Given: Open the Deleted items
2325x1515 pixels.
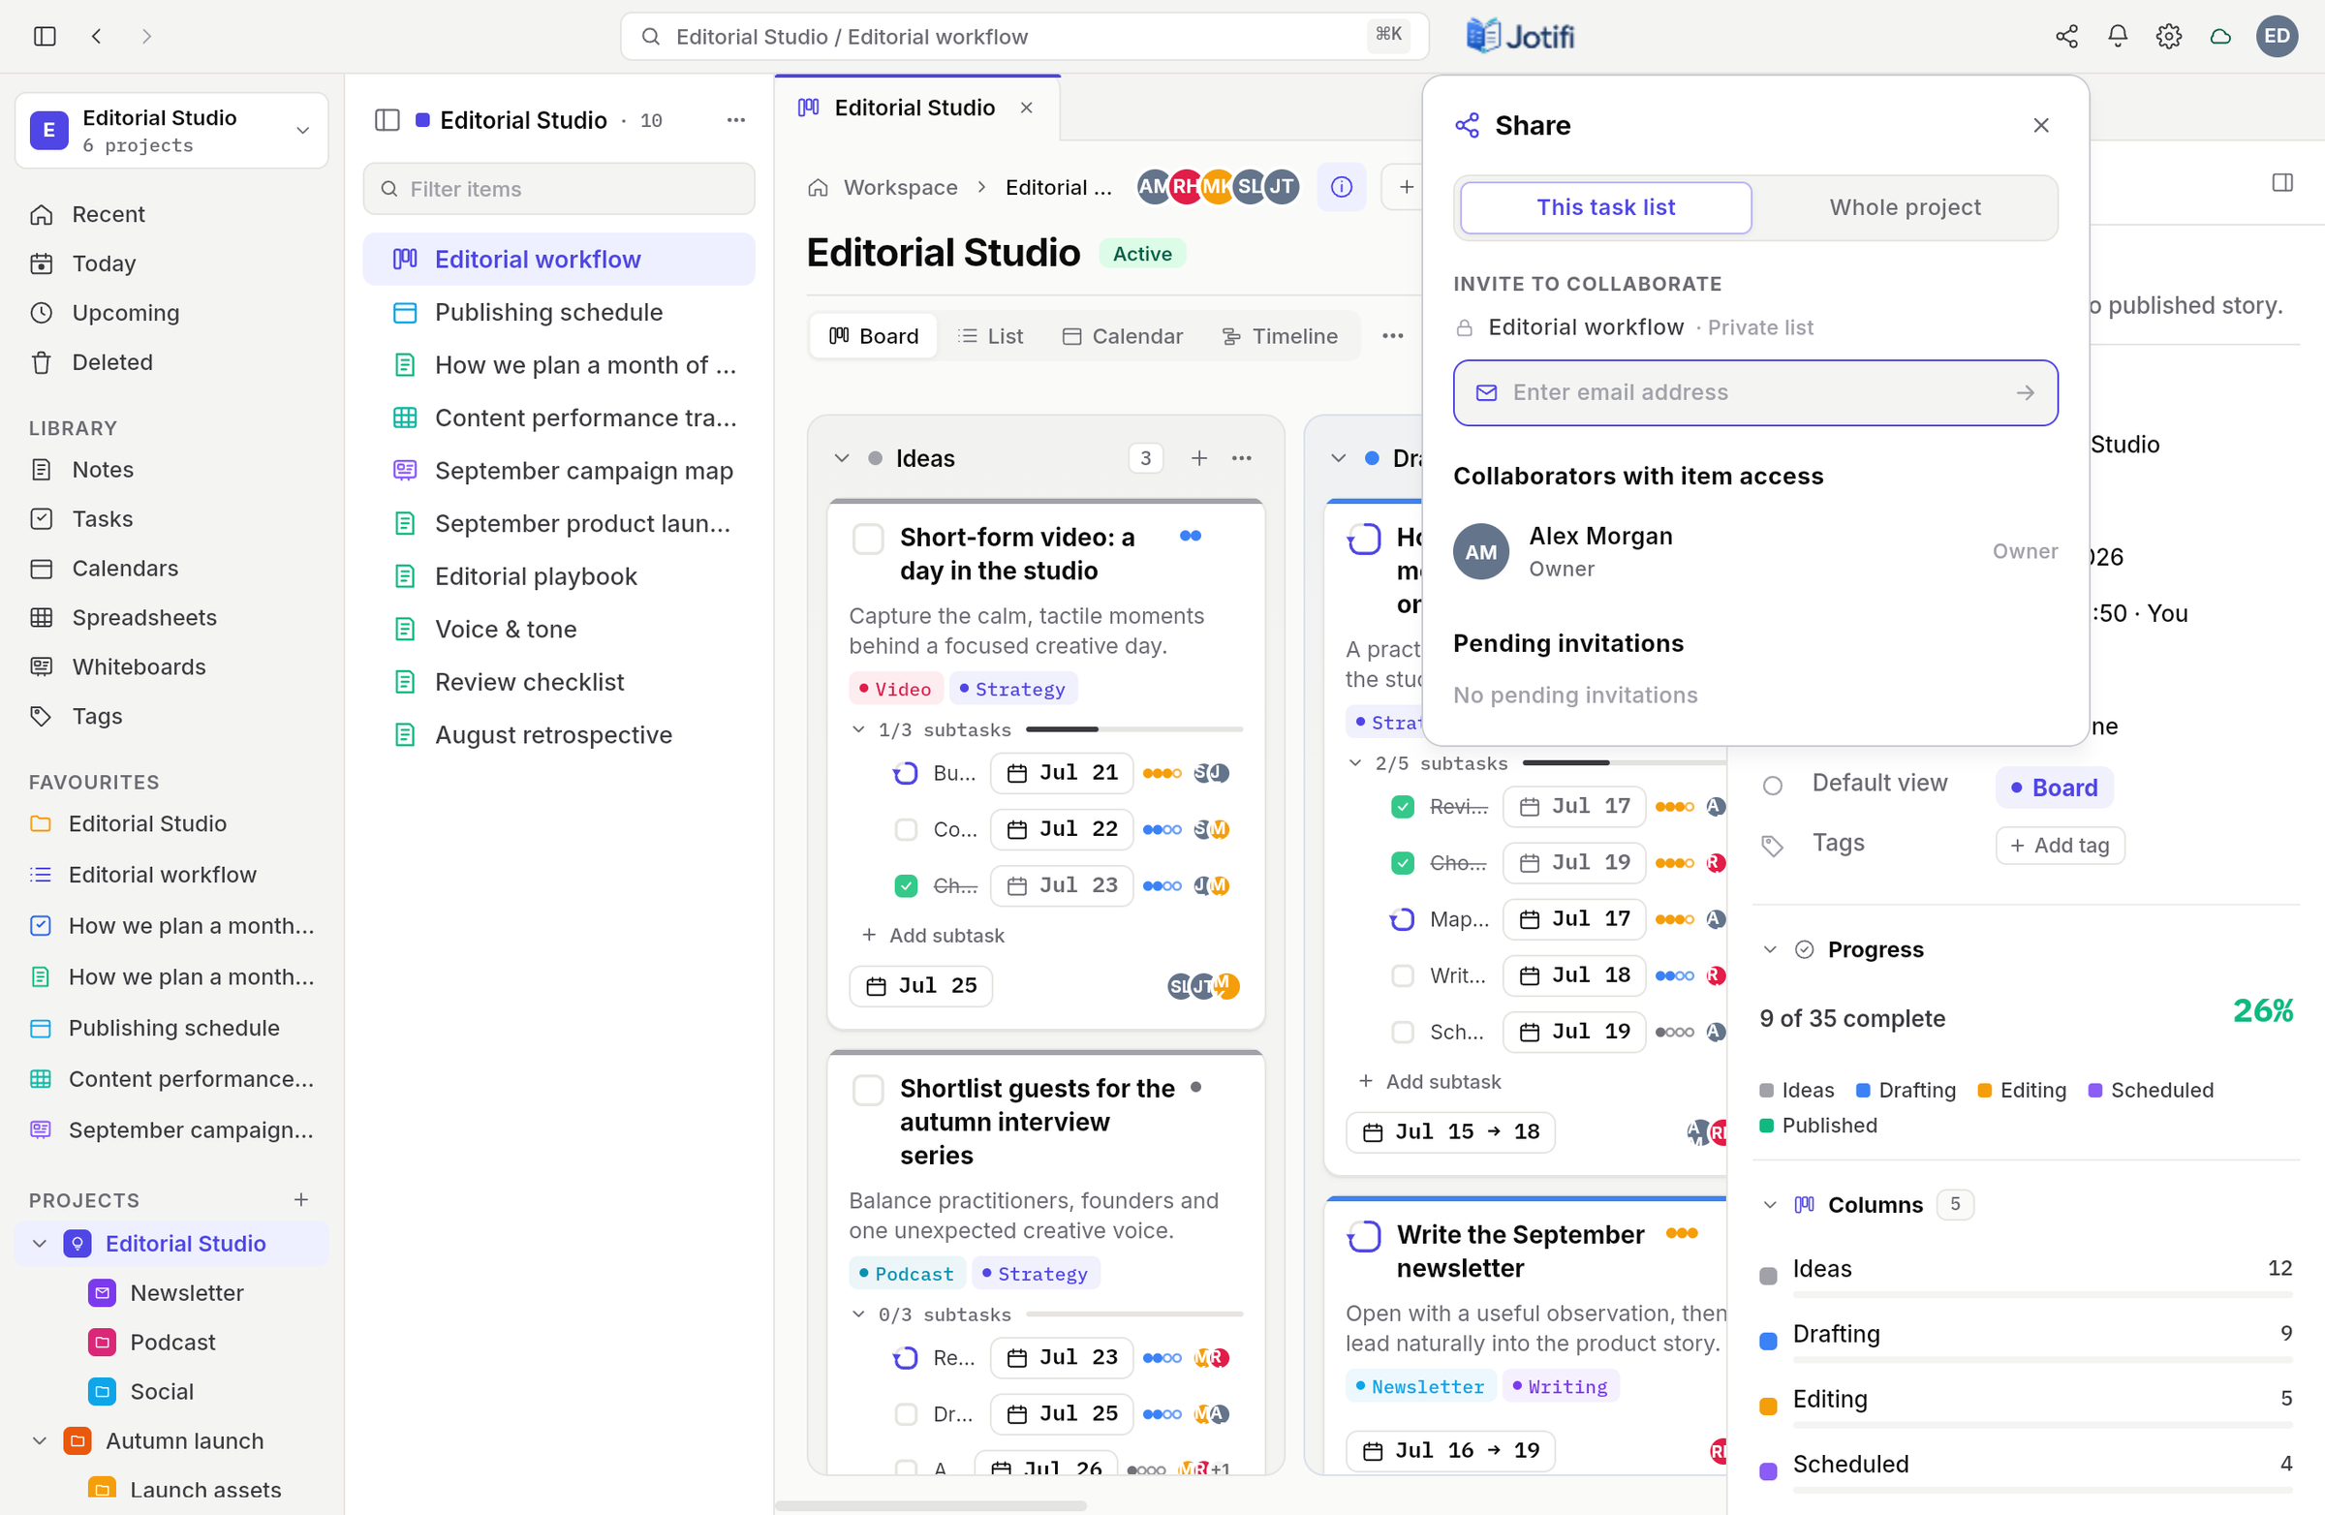Looking at the screenshot, I should pyautogui.click(x=112, y=362).
